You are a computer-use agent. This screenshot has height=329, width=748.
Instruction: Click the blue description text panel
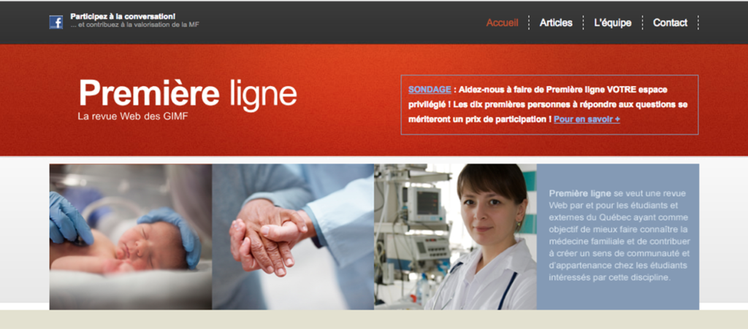[618, 236]
